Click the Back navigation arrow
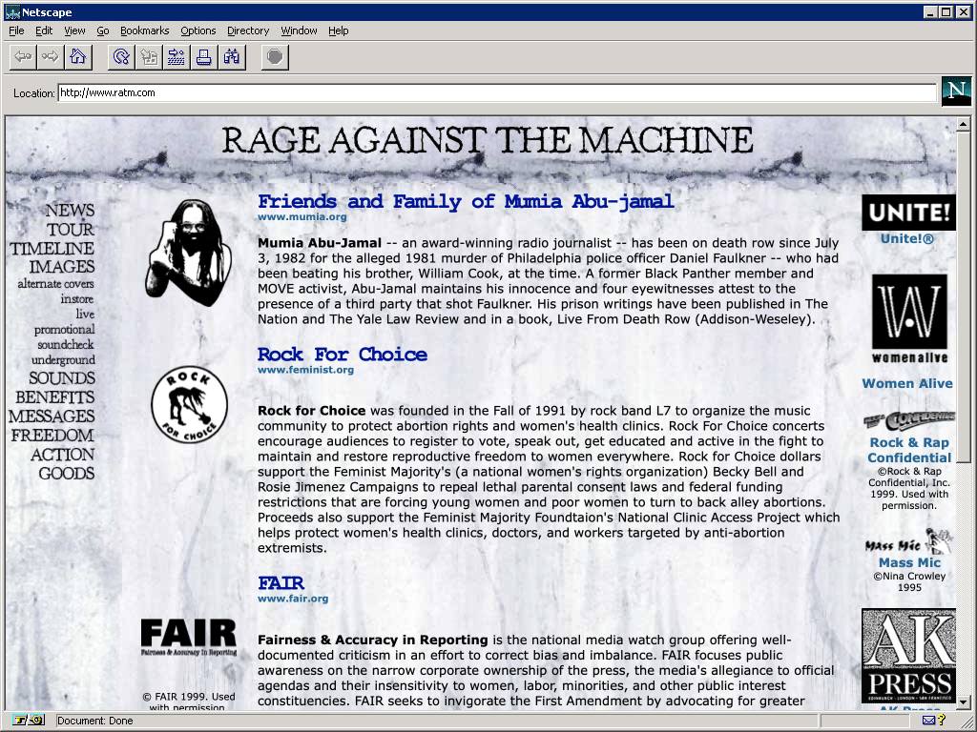The image size is (977, 732). [22, 56]
